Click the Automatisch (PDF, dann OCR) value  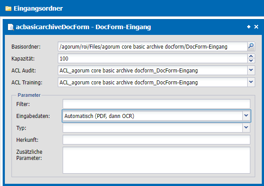[99, 116]
